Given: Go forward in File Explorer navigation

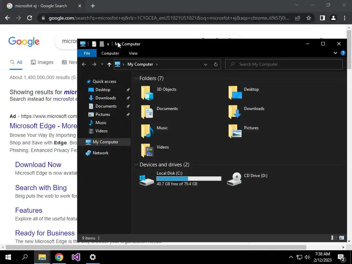Looking at the screenshot, I should click(94, 64).
